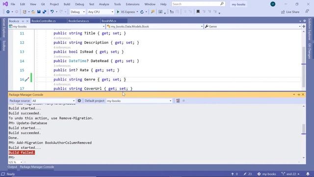Click the search magnifier icon

pyautogui.click(x=222, y=4)
